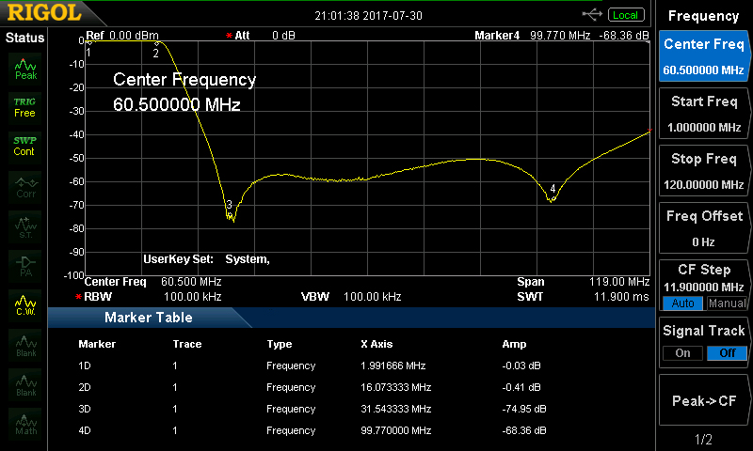Set Signal Track to Off
This screenshot has width=753, height=451.
(727, 352)
